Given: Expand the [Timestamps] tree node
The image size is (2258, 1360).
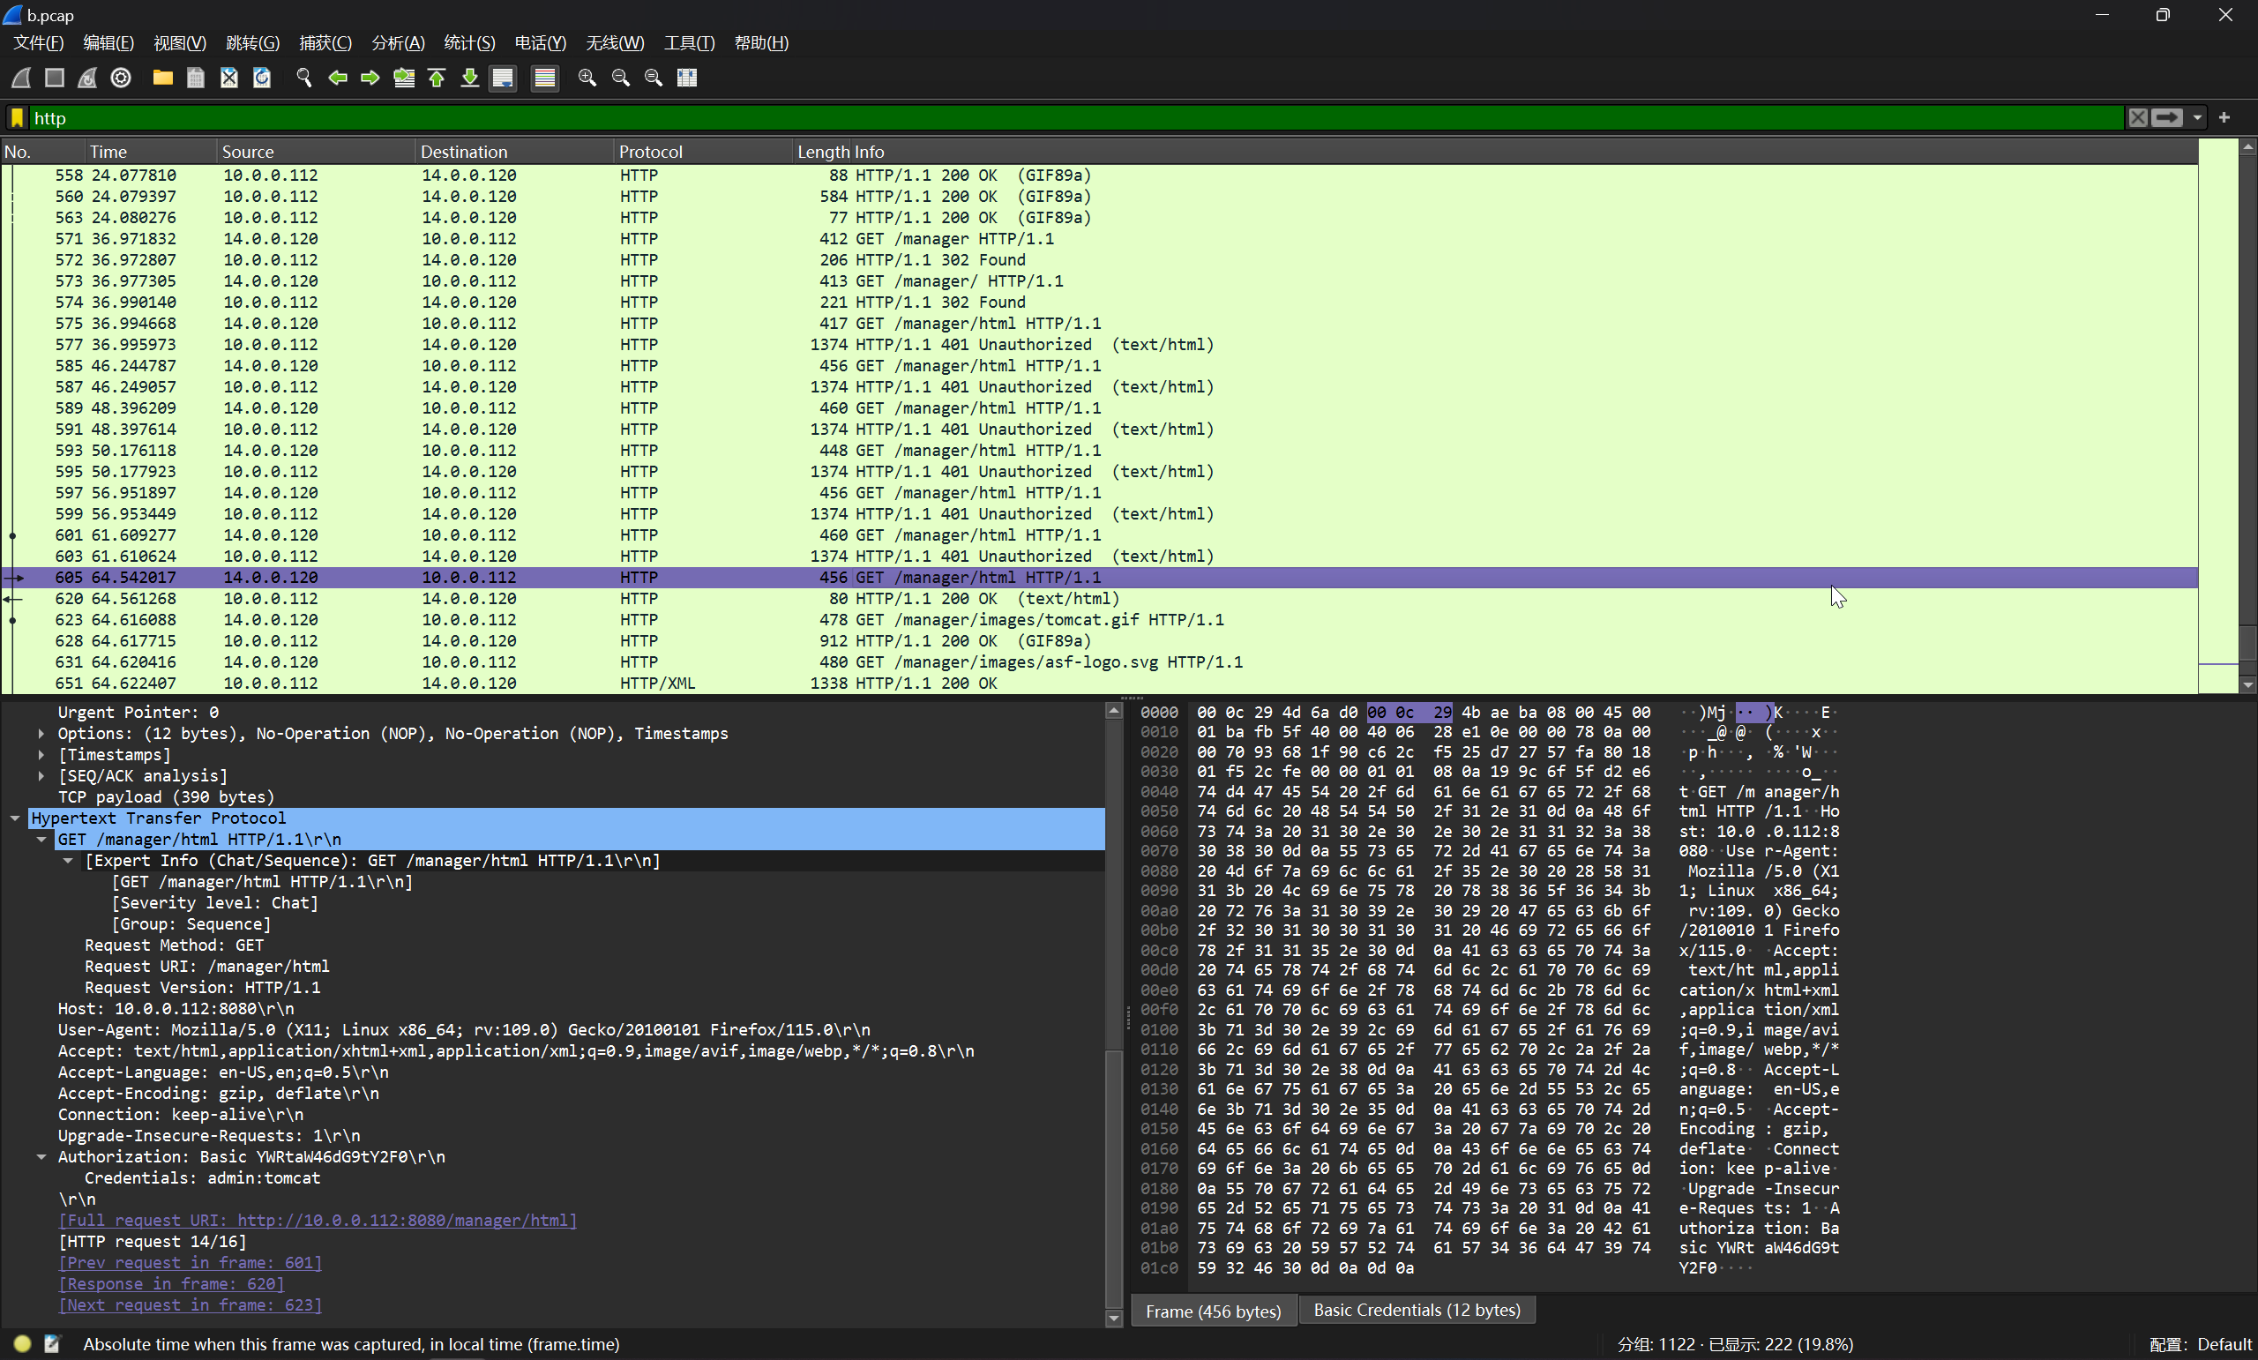Looking at the screenshot, I should click(x=41, y=754).
